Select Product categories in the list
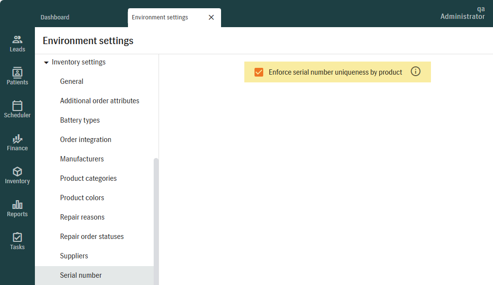 [88, 178]
